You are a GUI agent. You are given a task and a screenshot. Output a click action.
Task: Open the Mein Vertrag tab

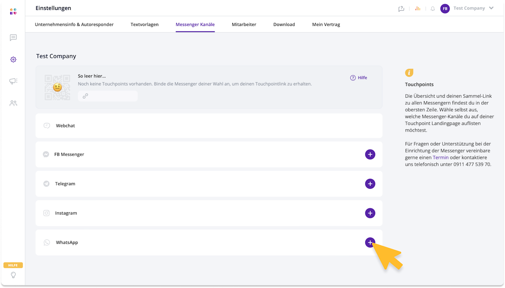click(326, 24)
